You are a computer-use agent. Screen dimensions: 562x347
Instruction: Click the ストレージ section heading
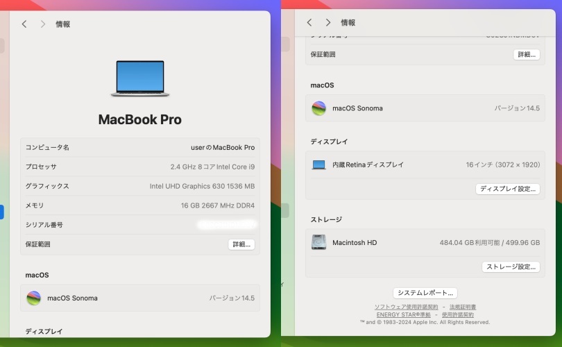326,219
